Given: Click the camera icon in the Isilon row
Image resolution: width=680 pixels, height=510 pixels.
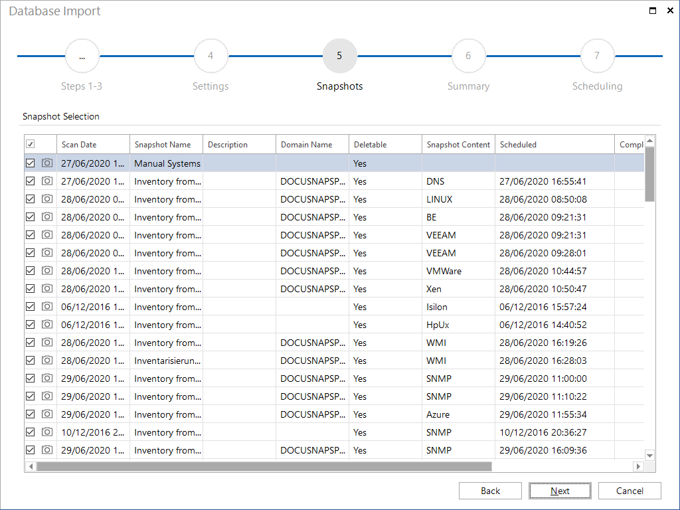Looking at the screenshot, I should (47, 307).
